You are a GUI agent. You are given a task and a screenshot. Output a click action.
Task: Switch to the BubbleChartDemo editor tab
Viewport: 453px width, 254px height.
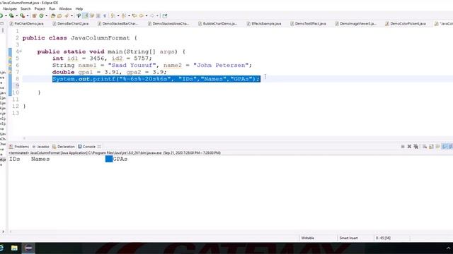[x=217, y=23]
